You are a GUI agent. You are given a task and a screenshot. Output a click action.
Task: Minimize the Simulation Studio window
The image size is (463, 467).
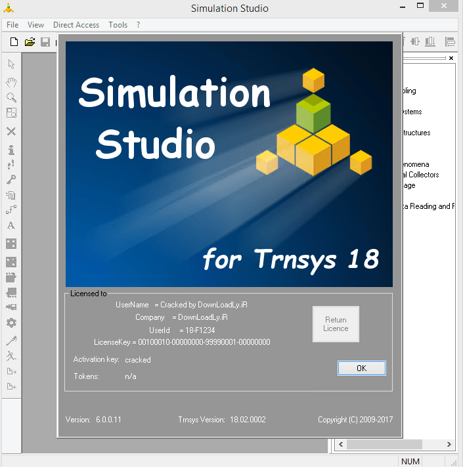click(403, 7)
